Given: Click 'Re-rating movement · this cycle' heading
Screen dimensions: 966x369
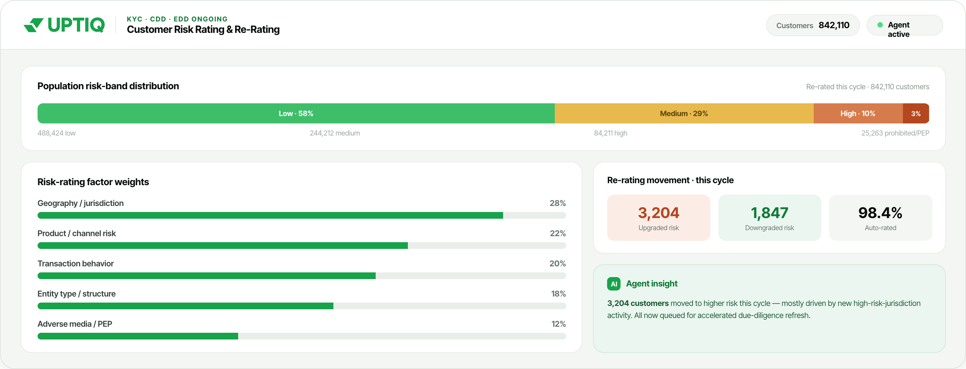Looking at the screenshot, I should 670,180.
